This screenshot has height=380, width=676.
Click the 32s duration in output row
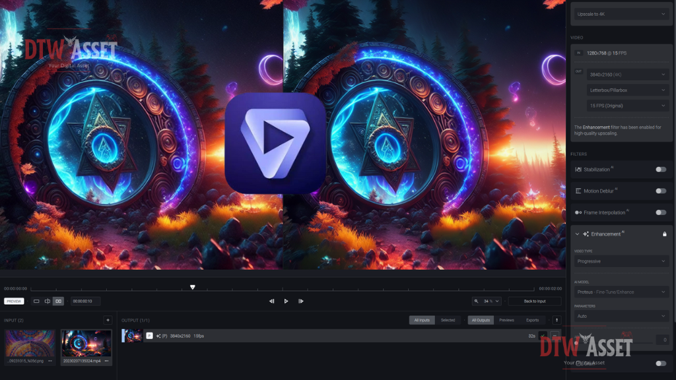(x=531, y=336)
